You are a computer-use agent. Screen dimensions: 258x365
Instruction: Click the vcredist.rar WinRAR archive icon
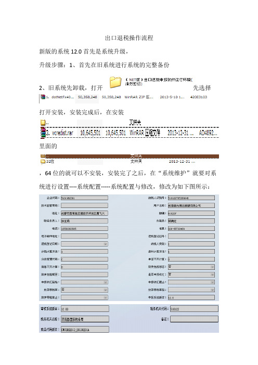43,133
